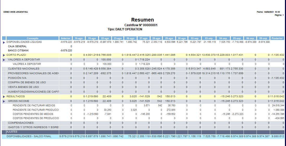This screenshot has width=286, height=146.
Task: Select the COMPENSACIONES row label
Action: [21, 123]
